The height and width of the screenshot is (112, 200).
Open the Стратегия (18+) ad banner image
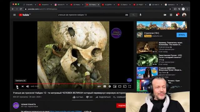pyautogui.click(x=162, y=26)
